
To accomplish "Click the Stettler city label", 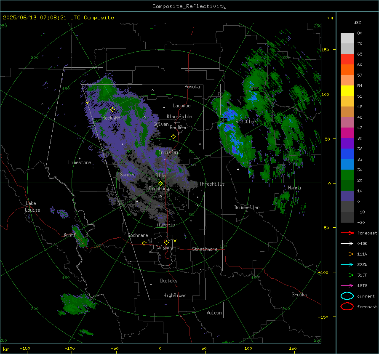I will click(x=246, y=122).
